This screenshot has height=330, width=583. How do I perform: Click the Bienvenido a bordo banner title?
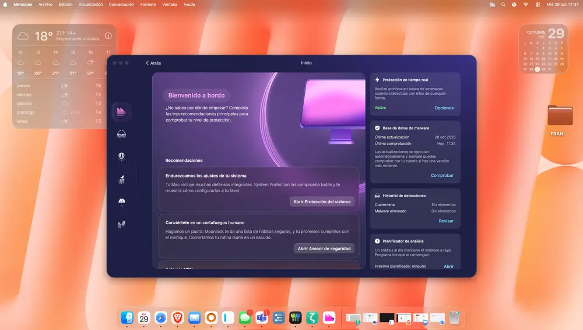click(x=196, y=95)
